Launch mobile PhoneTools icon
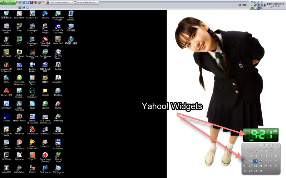This screenshot has width=286, height=178. [x=19, y=106]
